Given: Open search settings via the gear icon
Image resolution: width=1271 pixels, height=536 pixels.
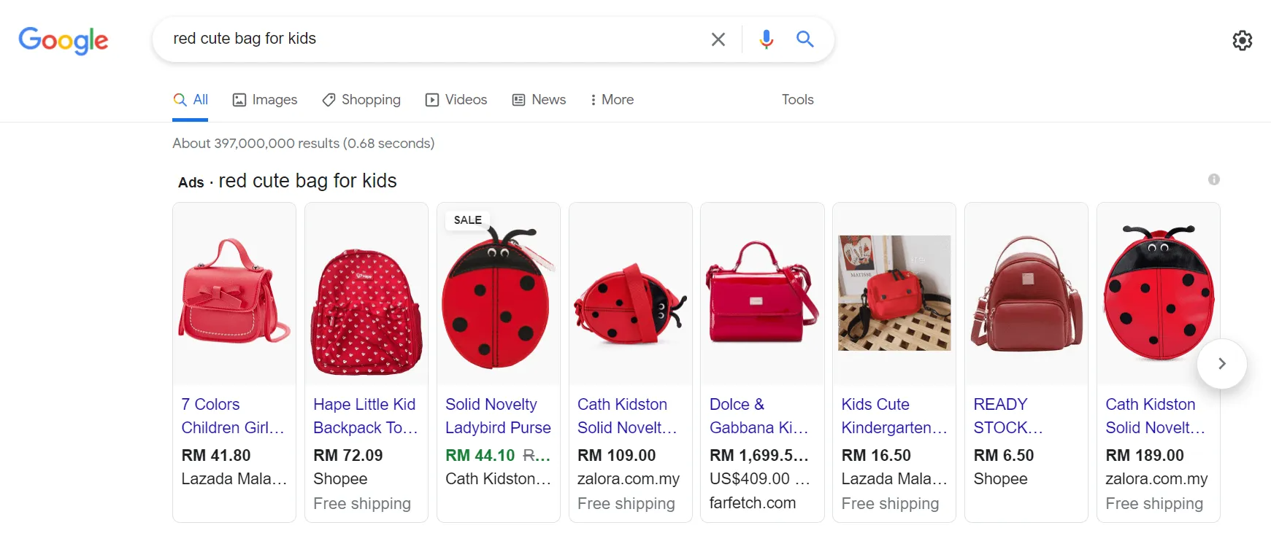Looking at the screenshot, I should 1242,40.
